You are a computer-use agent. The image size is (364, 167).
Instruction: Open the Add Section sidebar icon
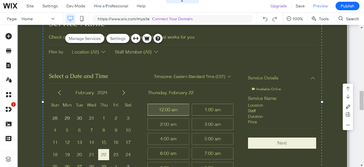pyautogui.click(x=9, y=51)
